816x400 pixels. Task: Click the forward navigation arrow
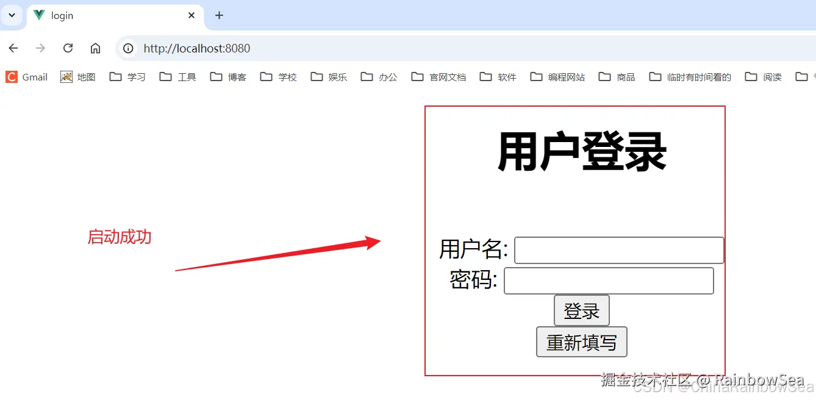pyautogui.click(x=40, y=48)
